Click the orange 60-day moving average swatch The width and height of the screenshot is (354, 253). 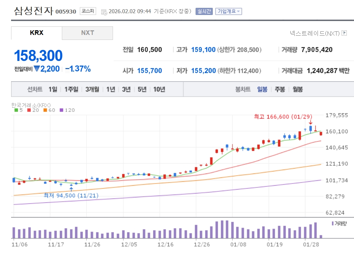point(45,110)
